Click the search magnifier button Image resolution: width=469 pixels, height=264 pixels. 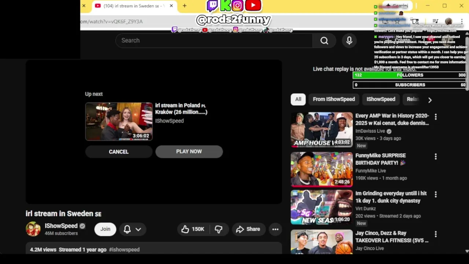click(324, 40)
